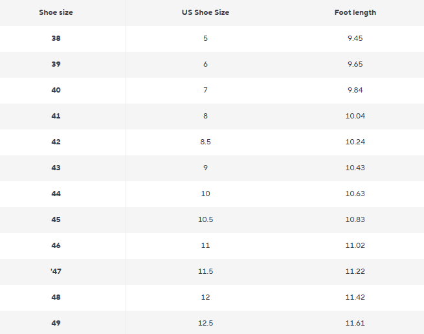The width and height of the screenshot is (424, 334).
Task: Click the shoe size 44 cell
Action: (56, 194)
